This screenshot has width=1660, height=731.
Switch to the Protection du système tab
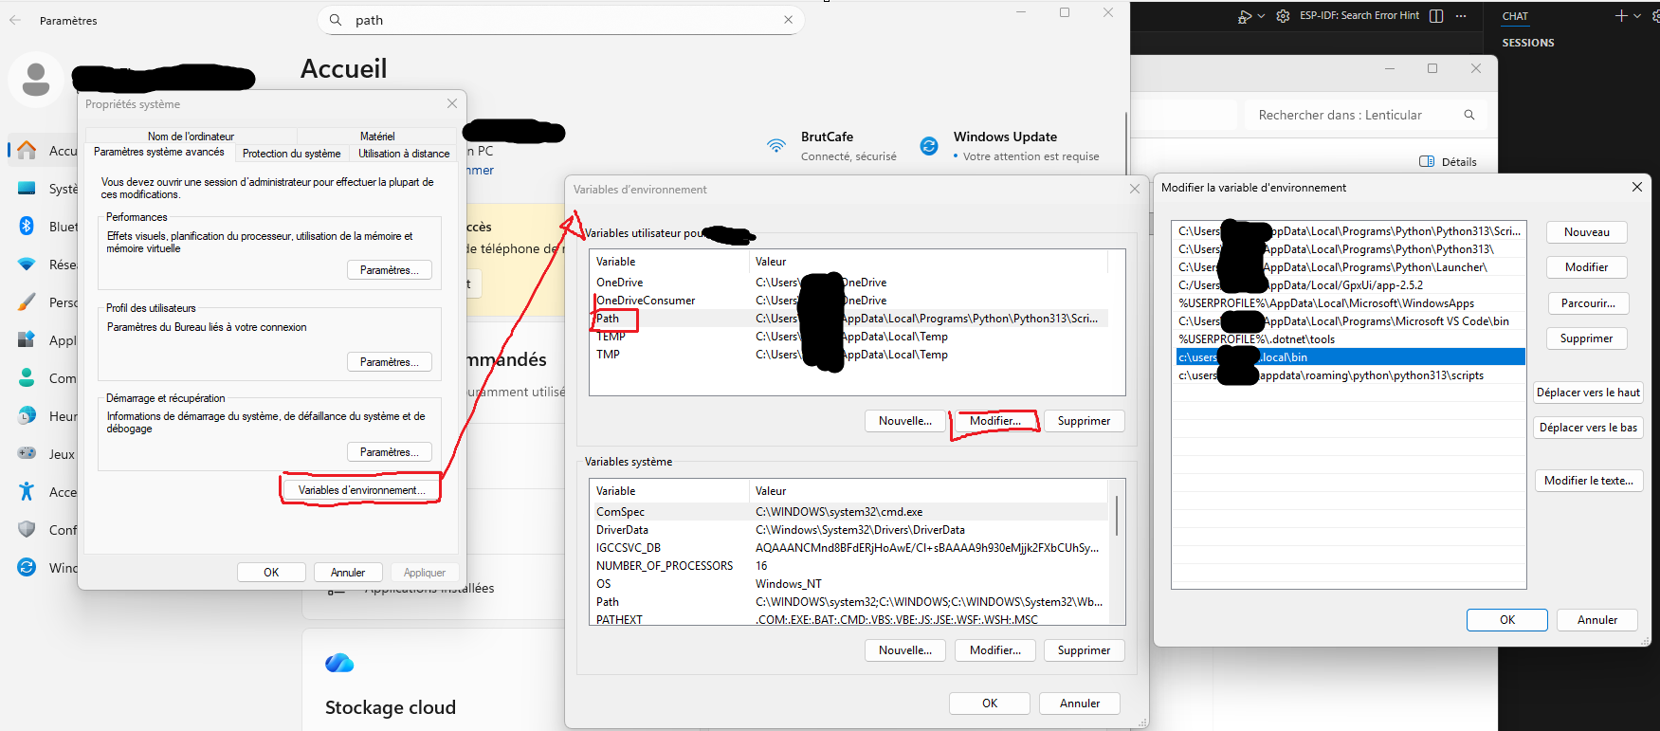[291, 154]
